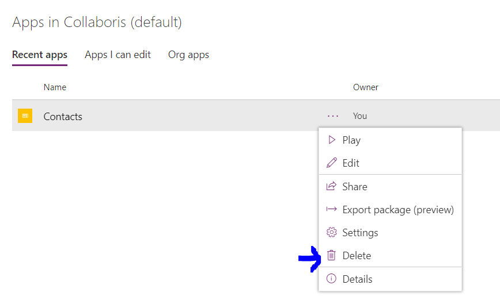Click the Edit pencil icon
500x308 pixels.
[x=332, y=163]
